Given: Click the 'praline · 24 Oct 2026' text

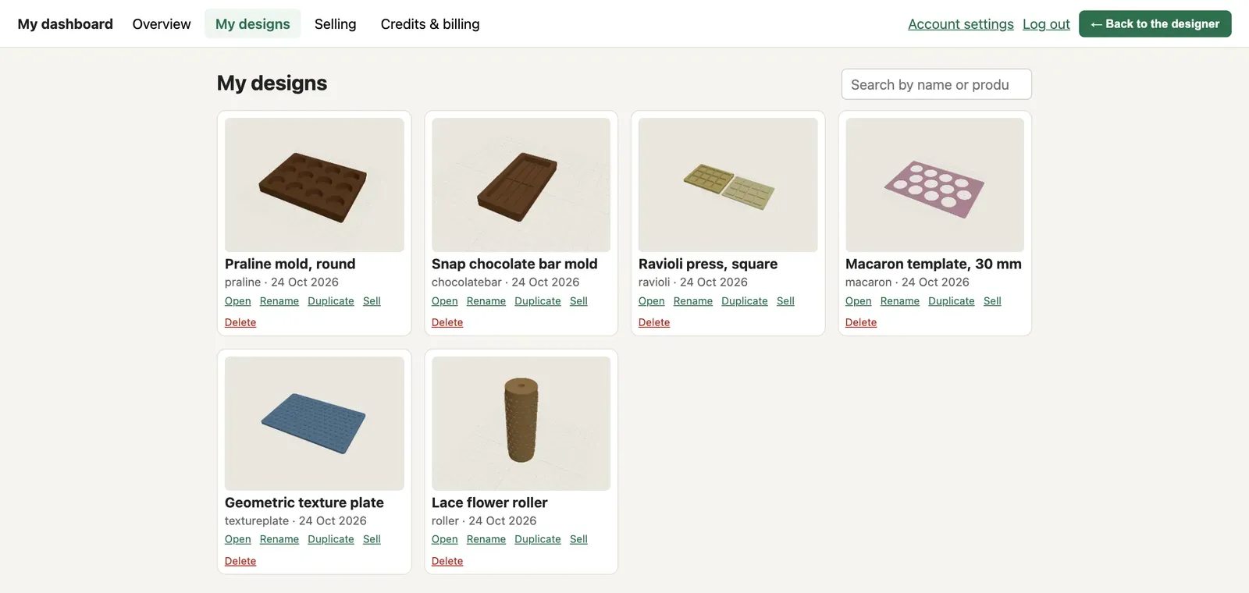Looking at the screenshot, I should (x=282, y=282).
